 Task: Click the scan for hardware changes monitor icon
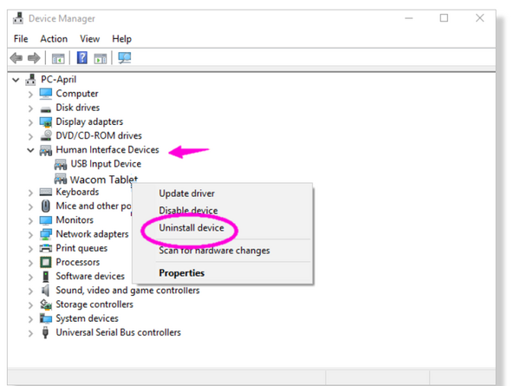pyautogui.click(x=125, y=58)
